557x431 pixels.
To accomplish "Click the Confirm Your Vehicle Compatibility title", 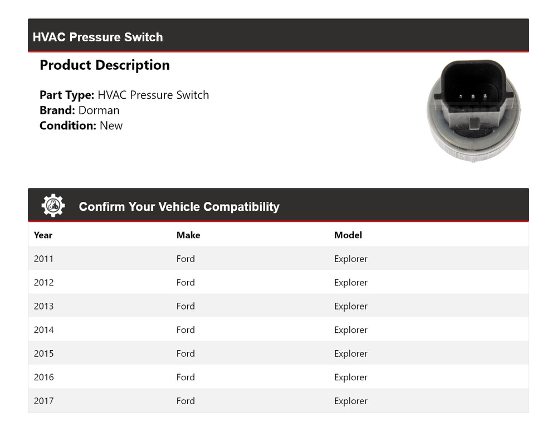I will [x=179, y=207].
